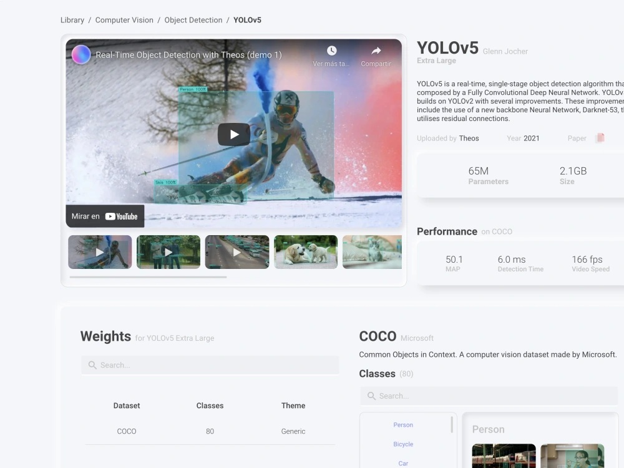Click the Watch Later clock icon

click(x=331, y=51)
